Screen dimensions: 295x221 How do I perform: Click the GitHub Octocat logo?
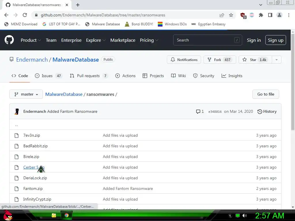(x=9, y=40)
